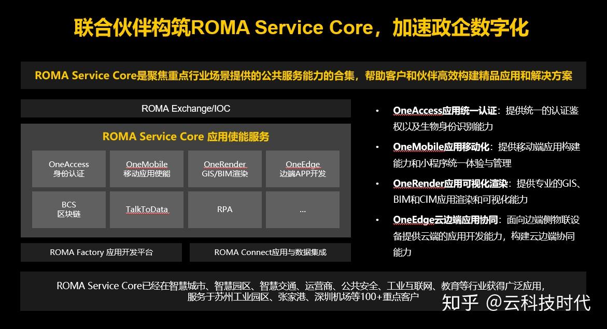The image size is (607, 329).
Task: Click the BCS 区块链 tile
Action: coord(68,210)
